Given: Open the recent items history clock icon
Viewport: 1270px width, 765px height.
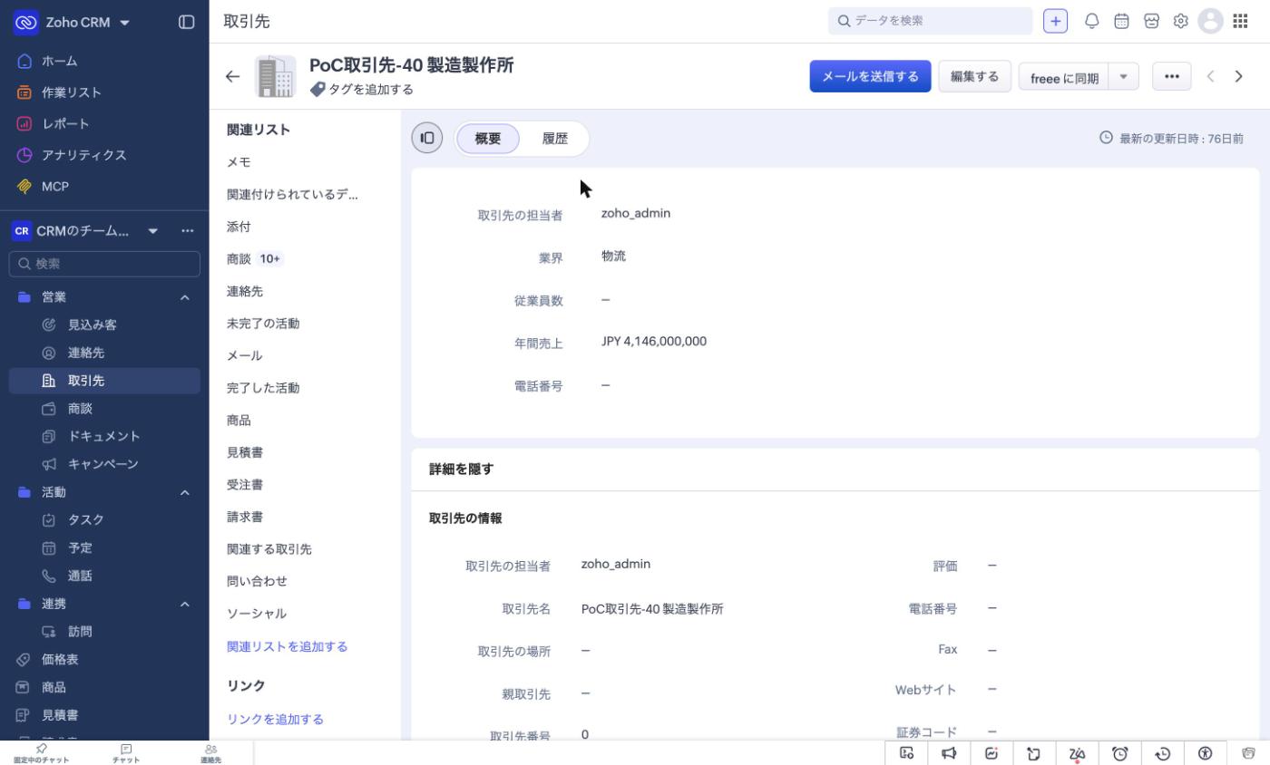Looking at the screenshot, I should (1162, 753).
